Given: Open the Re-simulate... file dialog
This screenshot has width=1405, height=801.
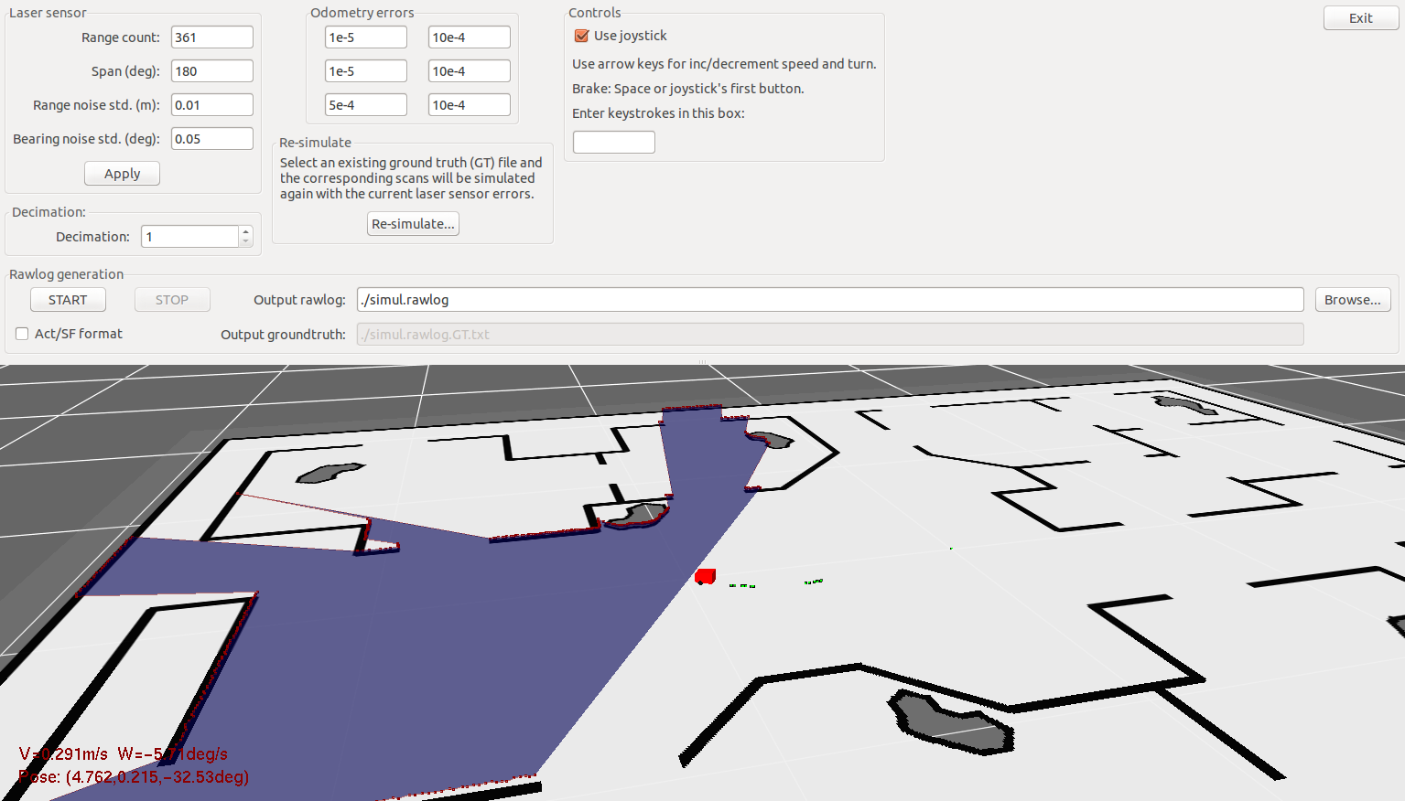Looking at the screenshot, I should coord(413,224).
